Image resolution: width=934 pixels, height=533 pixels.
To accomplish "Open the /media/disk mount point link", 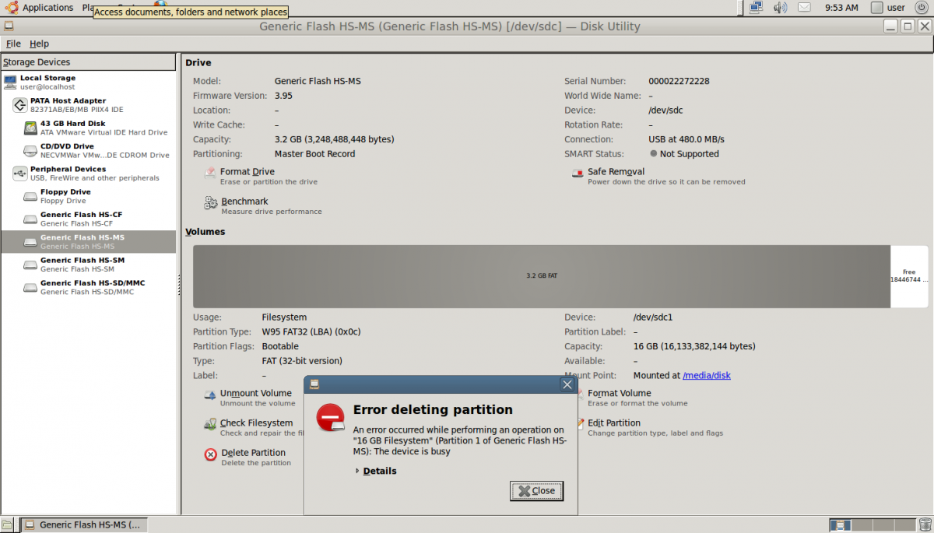I will (706, 376).
